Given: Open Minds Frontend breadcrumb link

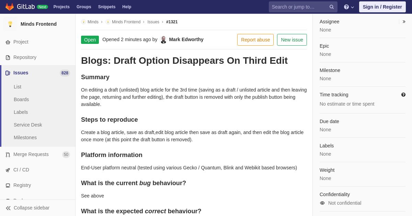Looking at the screenshot, I should tap(126, 22).
